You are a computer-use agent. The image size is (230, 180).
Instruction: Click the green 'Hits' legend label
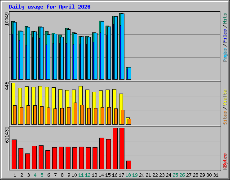tap(225, 18)
